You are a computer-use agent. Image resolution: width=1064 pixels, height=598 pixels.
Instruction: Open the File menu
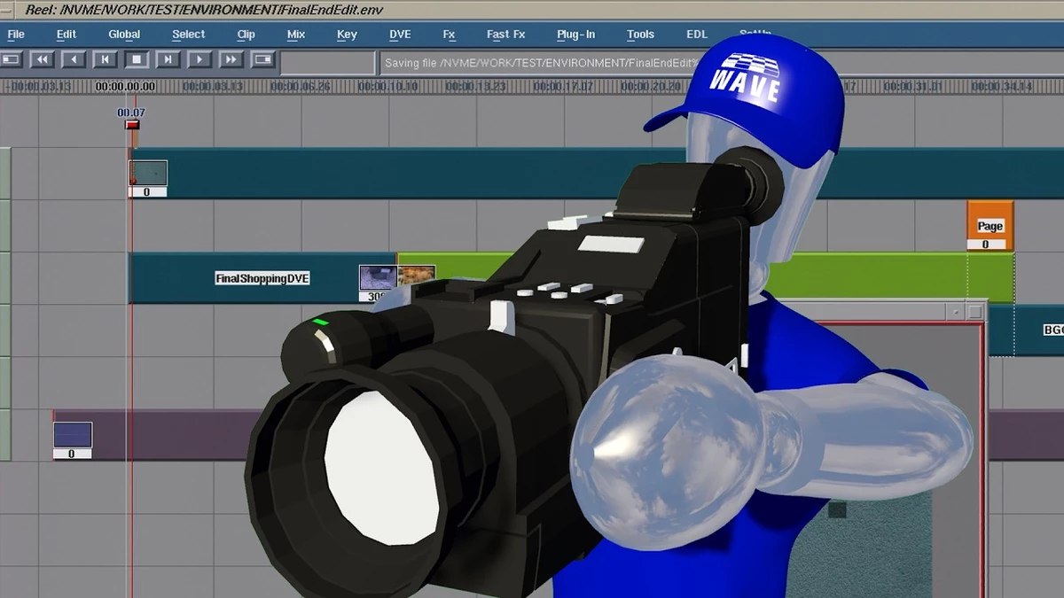[16, 35]
